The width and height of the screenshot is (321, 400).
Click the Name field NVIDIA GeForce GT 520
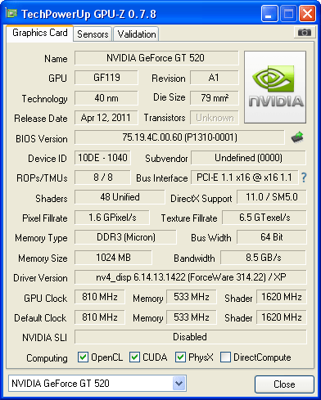coord(156,58)
